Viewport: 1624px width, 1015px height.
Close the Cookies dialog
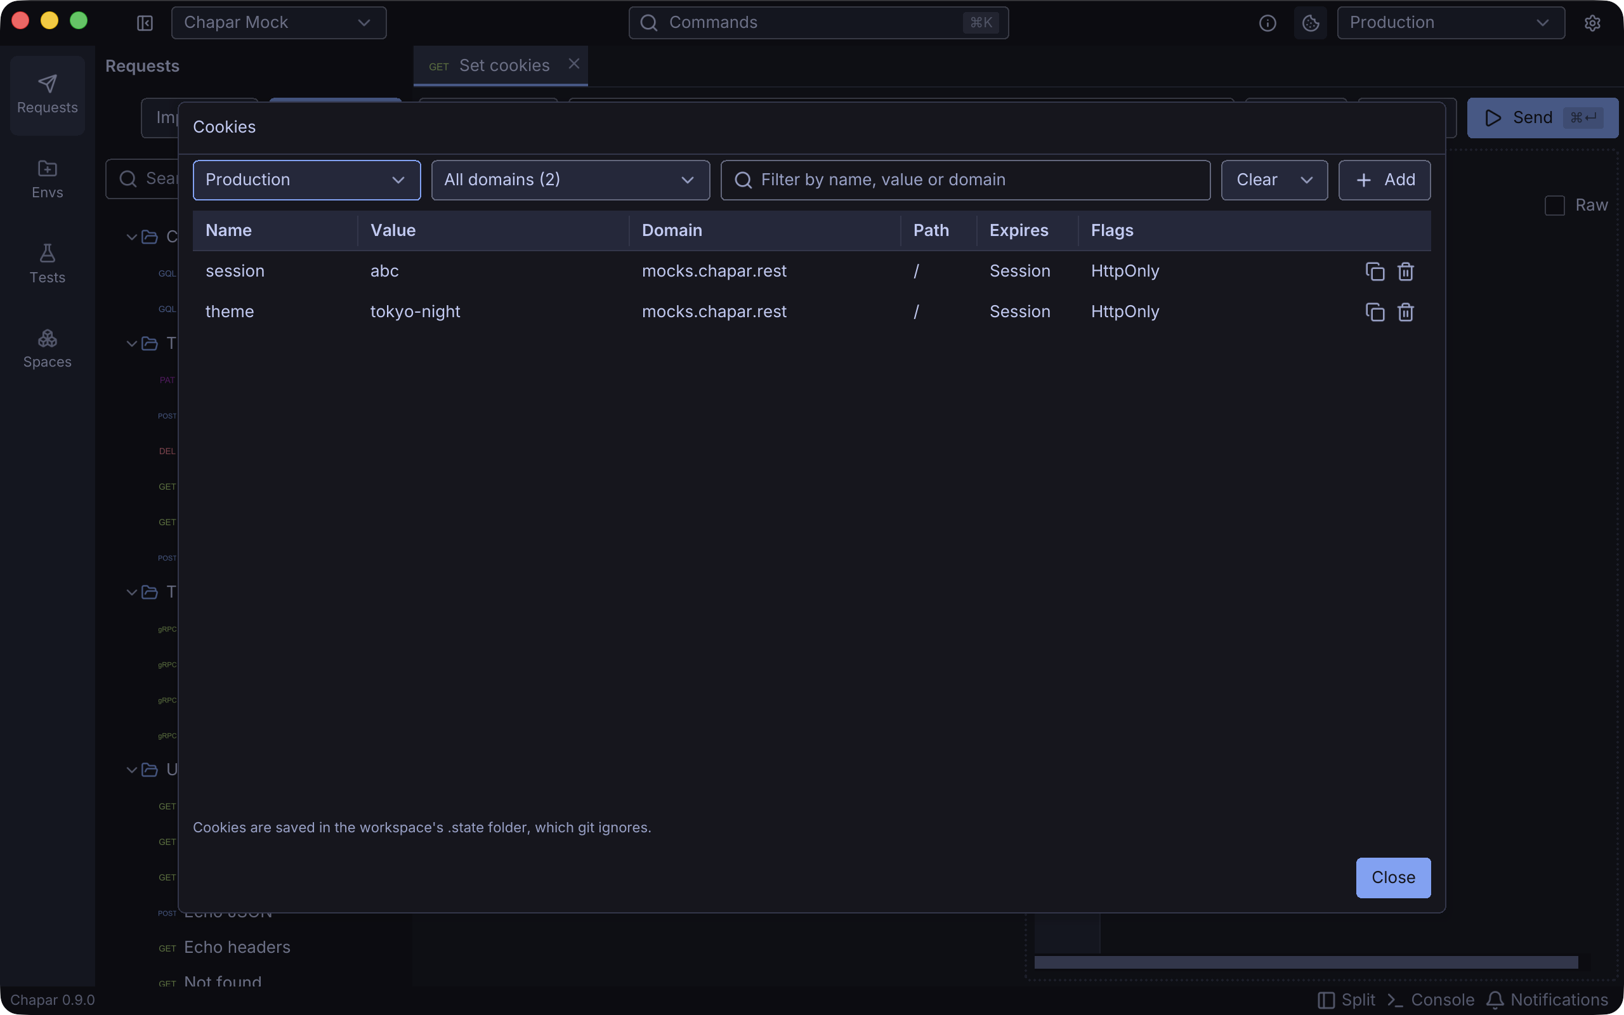(x=1393, y=877)
